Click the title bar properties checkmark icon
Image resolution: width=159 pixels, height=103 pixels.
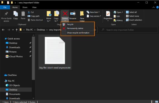coord(8,3)
